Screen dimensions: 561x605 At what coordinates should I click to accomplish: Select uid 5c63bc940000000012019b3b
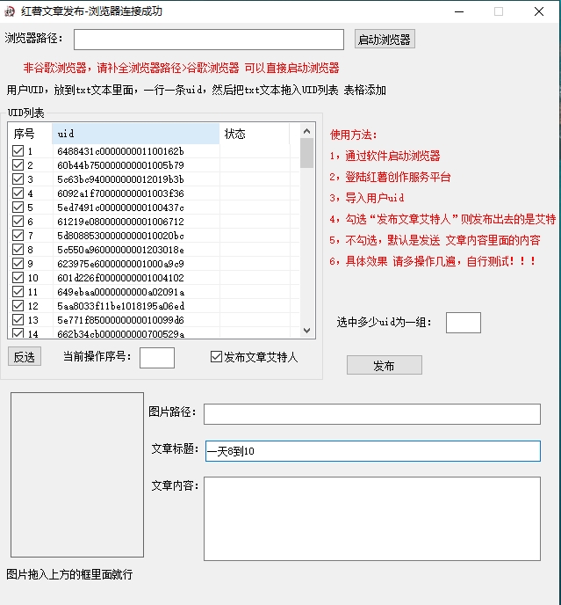tap(120, 179)
